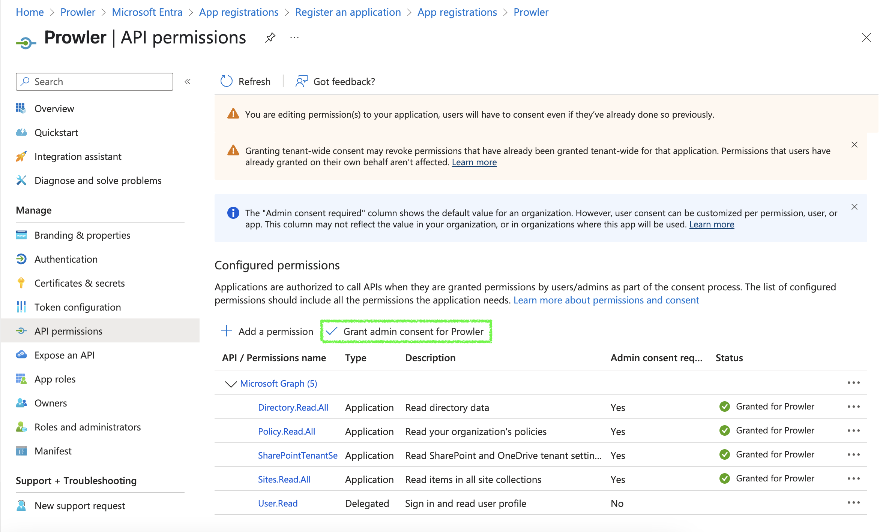The width and height of the screenshot is (880, 532).
Task: Click warning triangle icon on editing permissions banner
Action: tap(233, 114)
